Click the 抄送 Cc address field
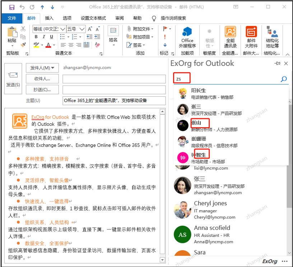 114,90
